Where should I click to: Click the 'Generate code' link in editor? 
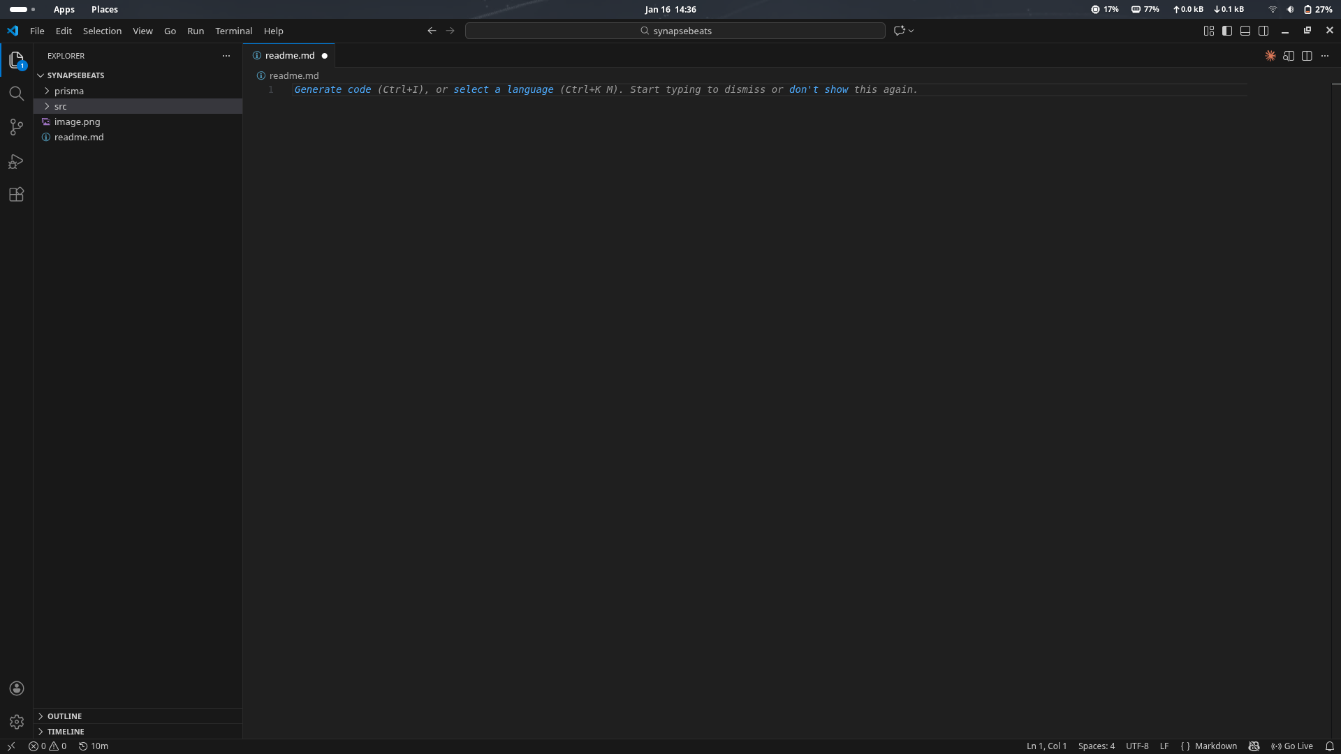click(x=332, y=89)
